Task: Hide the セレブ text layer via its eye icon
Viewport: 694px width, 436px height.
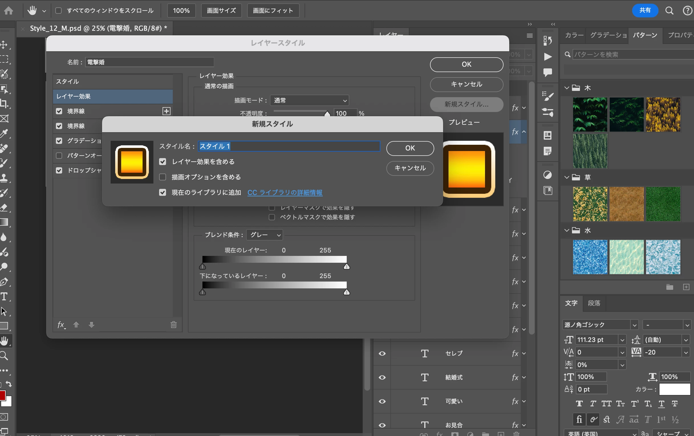Action: 382,353
